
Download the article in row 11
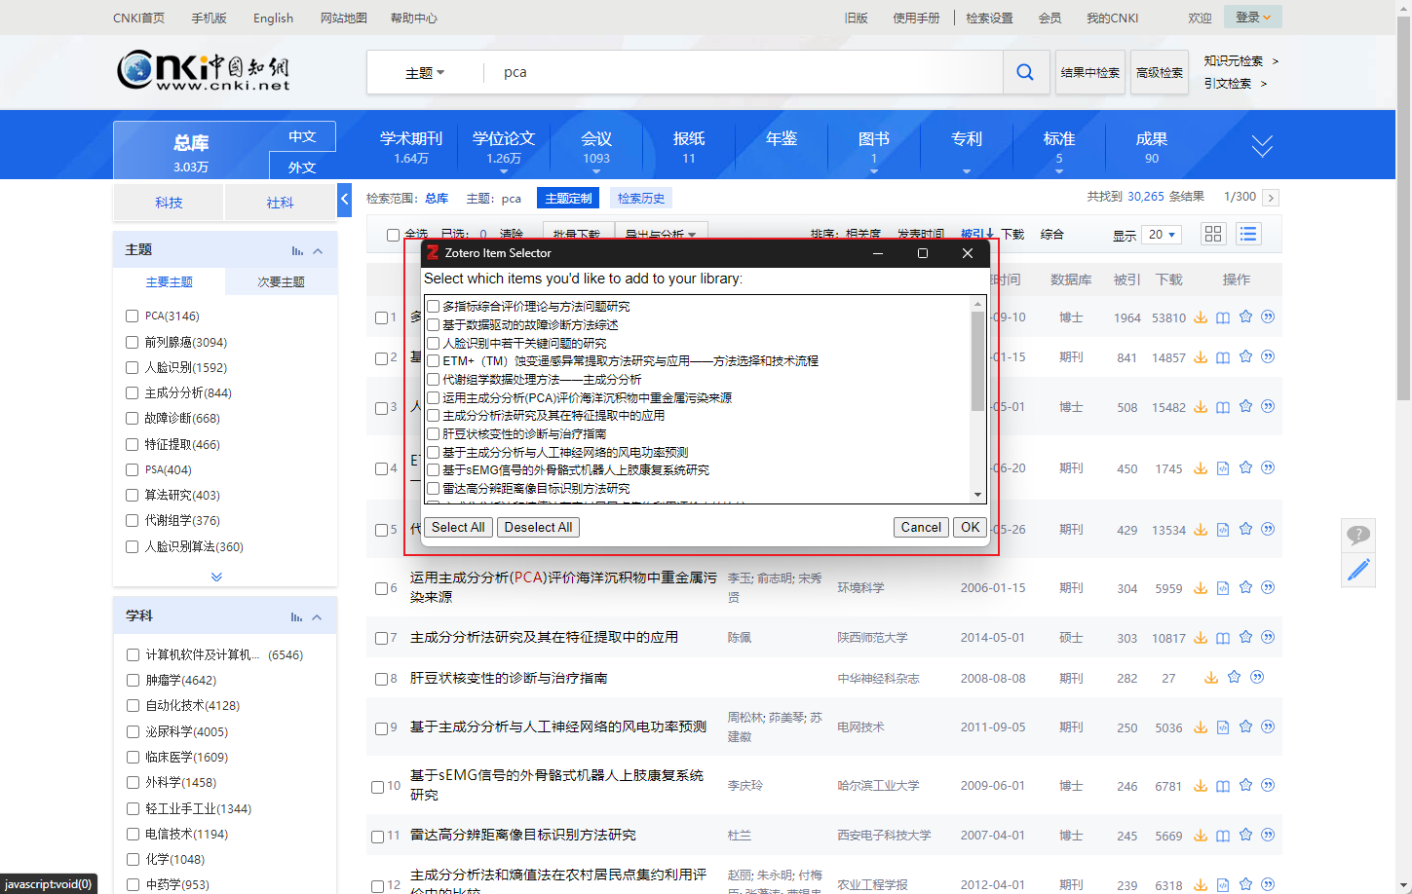pyautogui.click(x=1201, y=836)
